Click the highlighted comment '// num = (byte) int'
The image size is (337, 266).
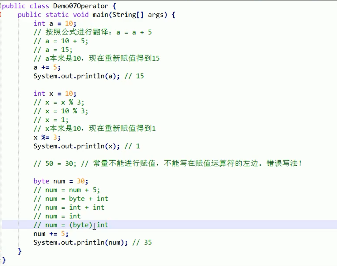pyautogui.click(x=71, y=225)
